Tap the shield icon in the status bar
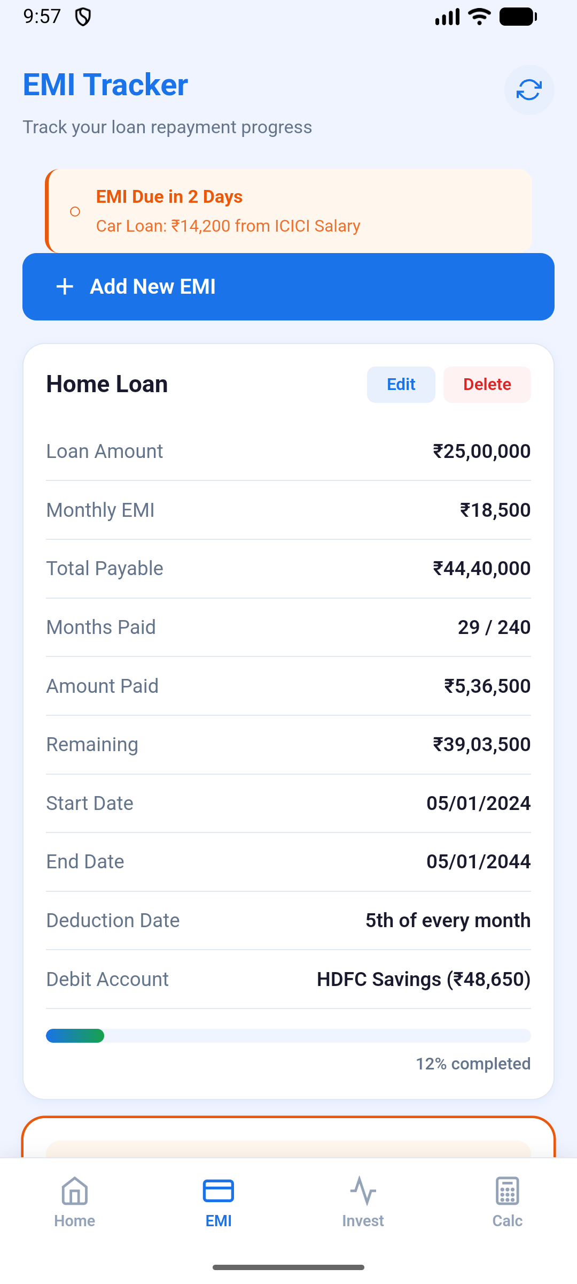 (83, 17)
